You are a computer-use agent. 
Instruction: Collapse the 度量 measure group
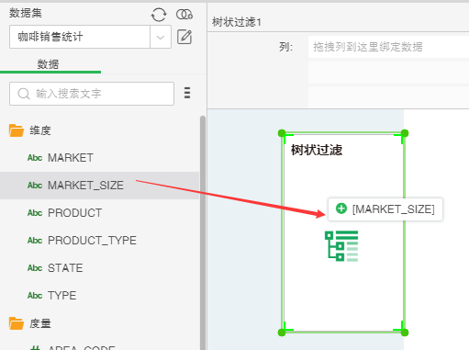40,323
